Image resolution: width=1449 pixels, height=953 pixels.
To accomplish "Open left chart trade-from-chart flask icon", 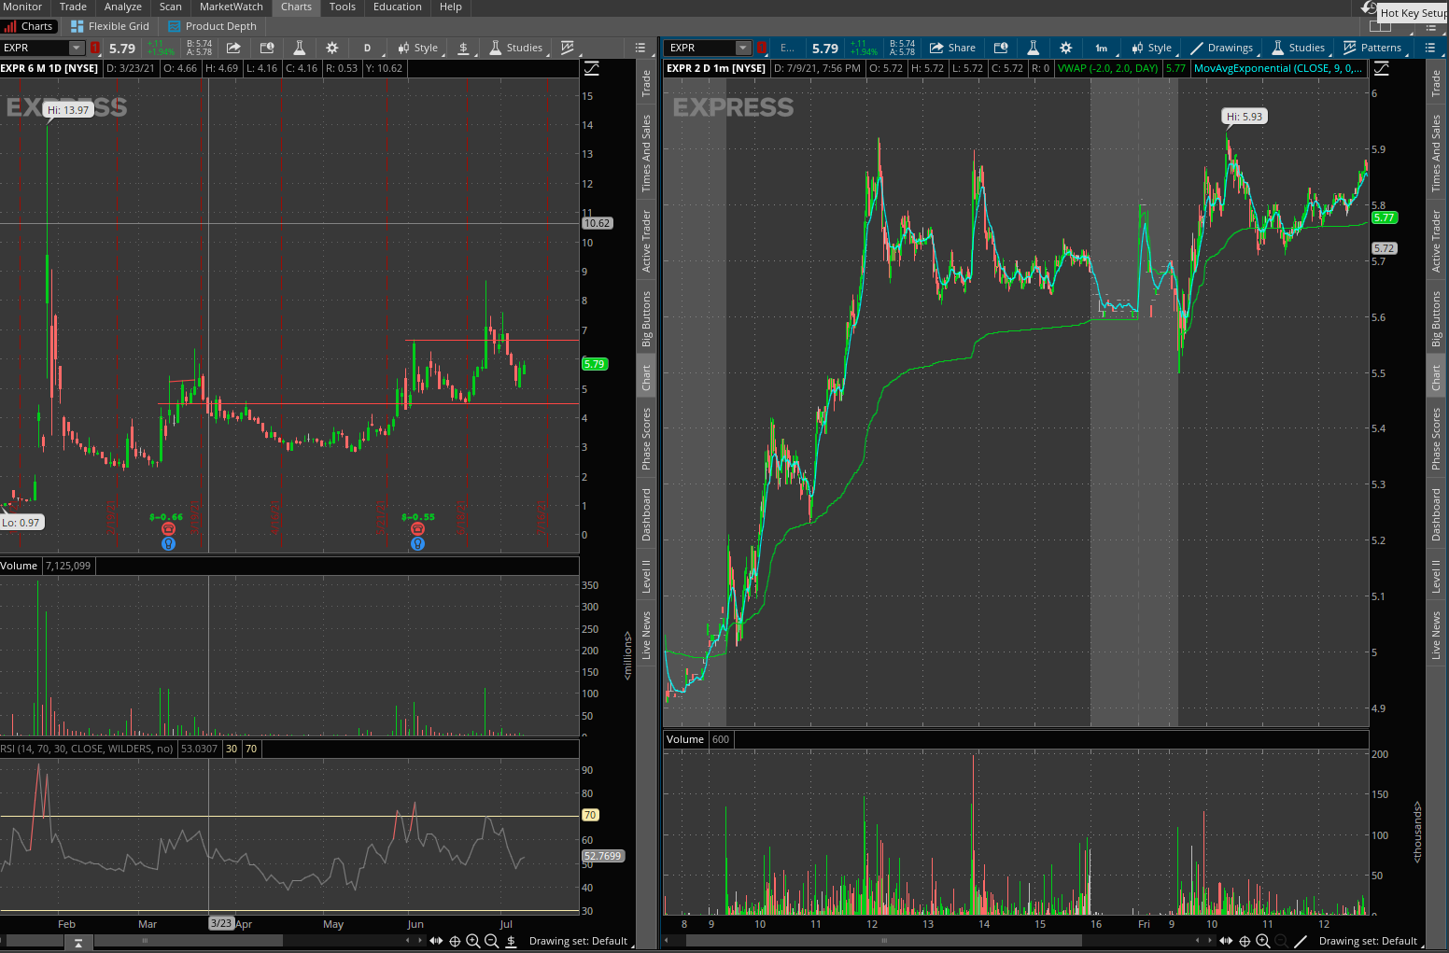I will 299,48.
